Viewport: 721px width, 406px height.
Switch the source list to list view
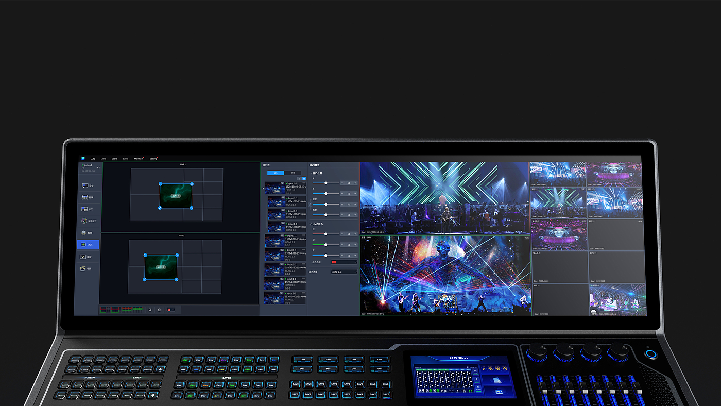click(x=300, y=178)
